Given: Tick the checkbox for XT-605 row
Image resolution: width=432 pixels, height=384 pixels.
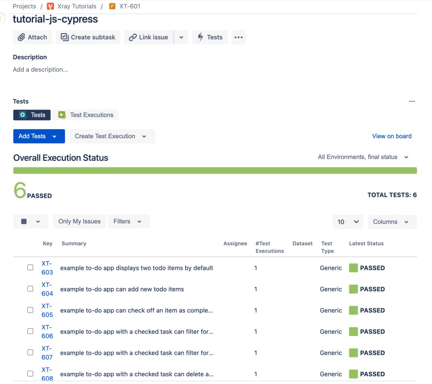Looking at the screenshot, I should 30,310.
